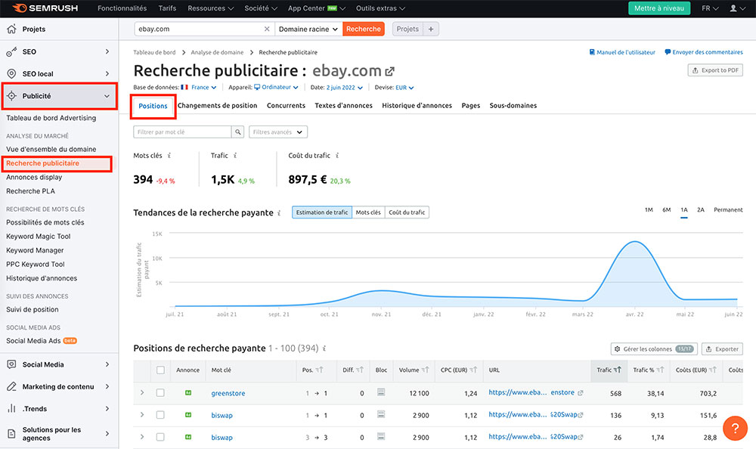The width and height of the screenshot is (756, 449).
Task: Open the orange help question mark button
Action: 735,428
